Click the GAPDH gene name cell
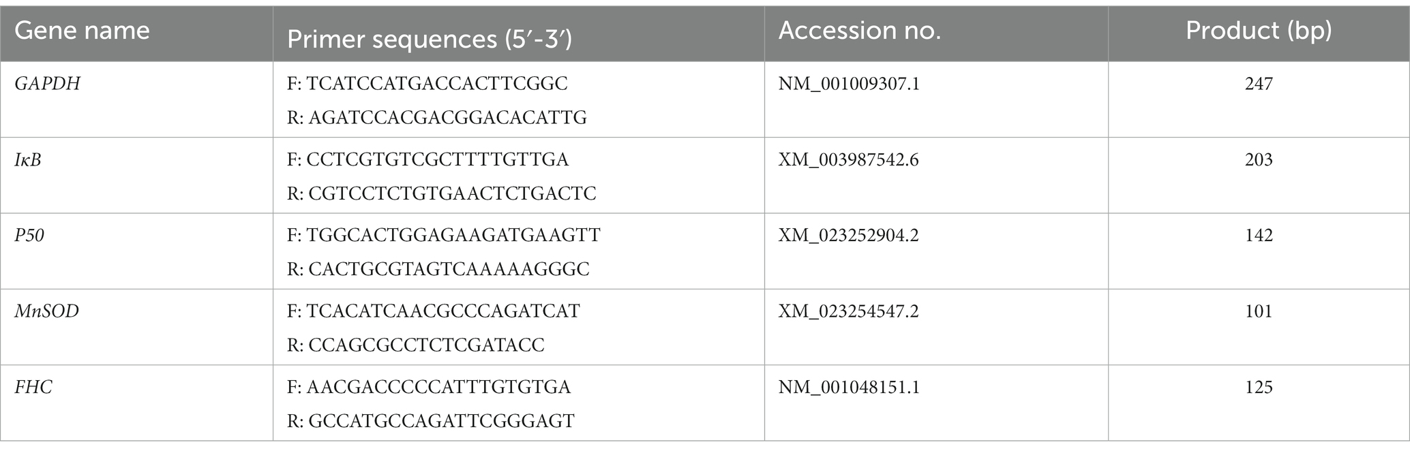 [47, 84]
